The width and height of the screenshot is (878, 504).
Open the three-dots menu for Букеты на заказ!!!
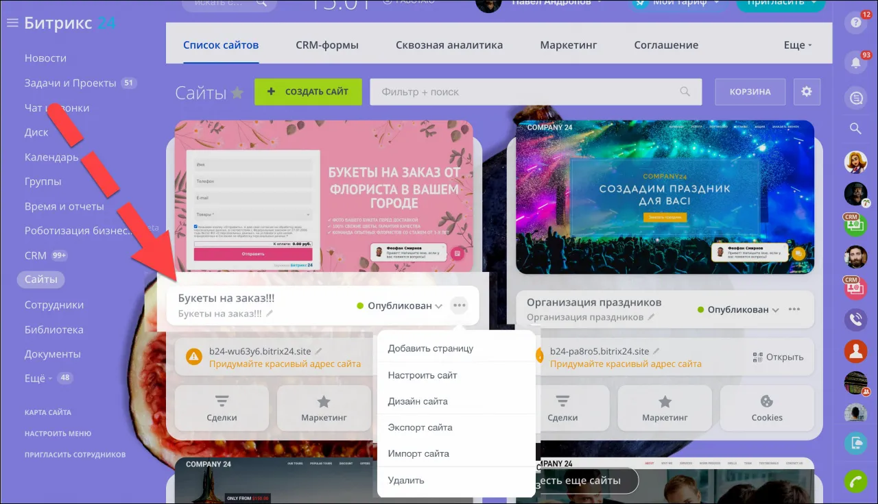[459, 305]
